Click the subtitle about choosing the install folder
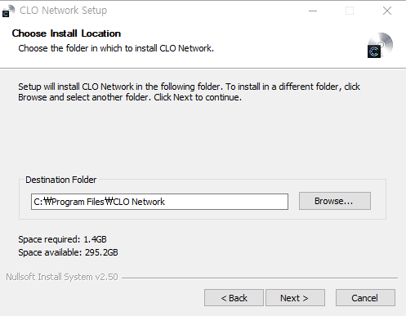 tap(116, 48)
